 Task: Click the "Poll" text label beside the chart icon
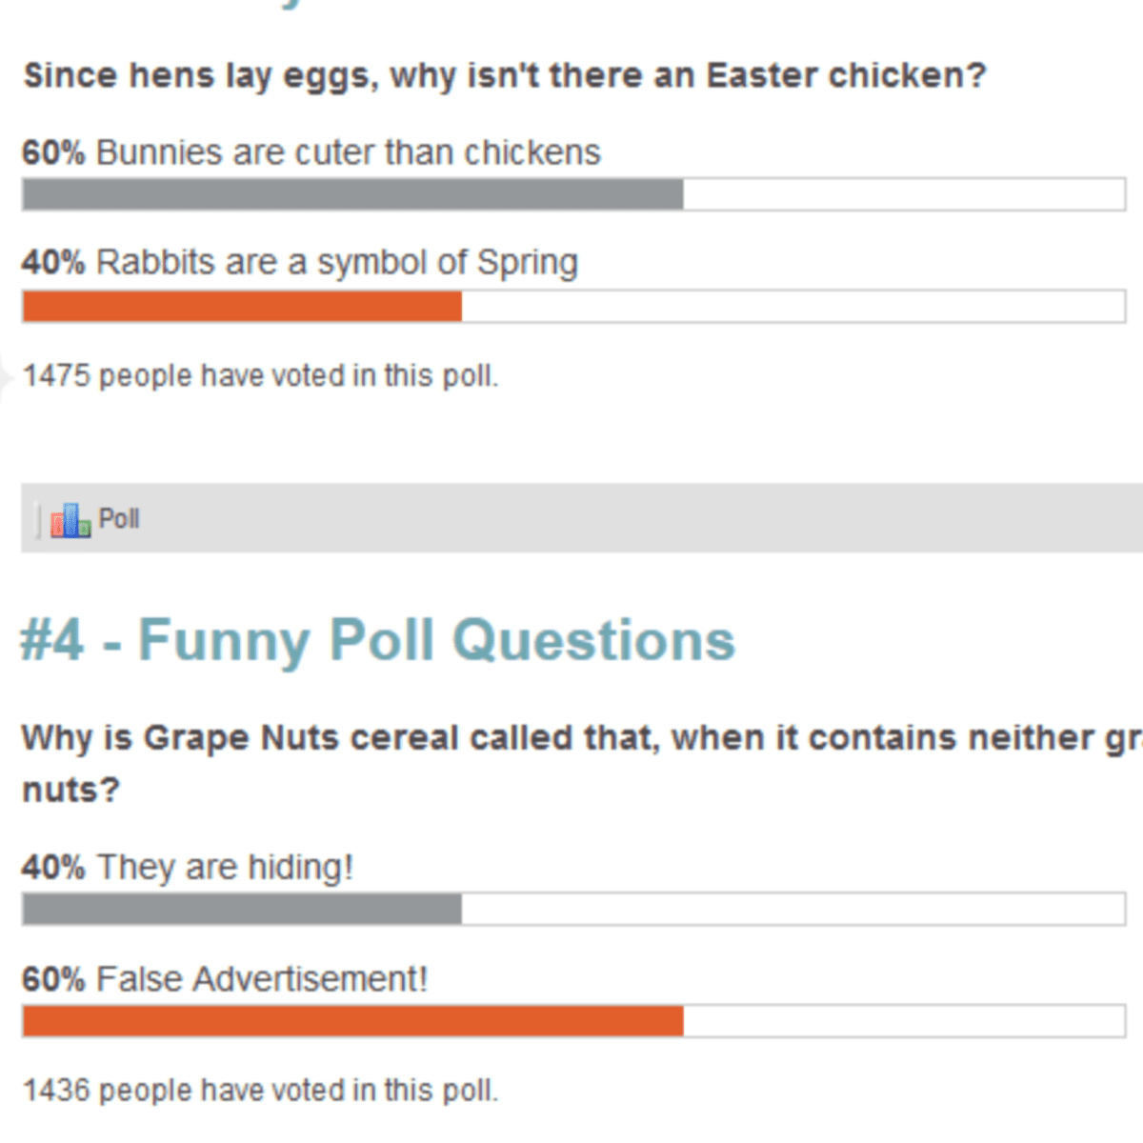click(119, 519)
